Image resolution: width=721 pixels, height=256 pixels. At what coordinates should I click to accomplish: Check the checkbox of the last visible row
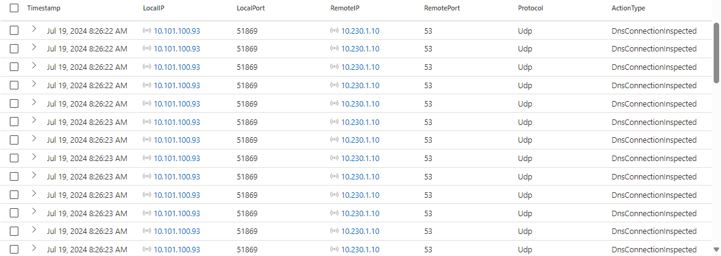click(14, 250)
